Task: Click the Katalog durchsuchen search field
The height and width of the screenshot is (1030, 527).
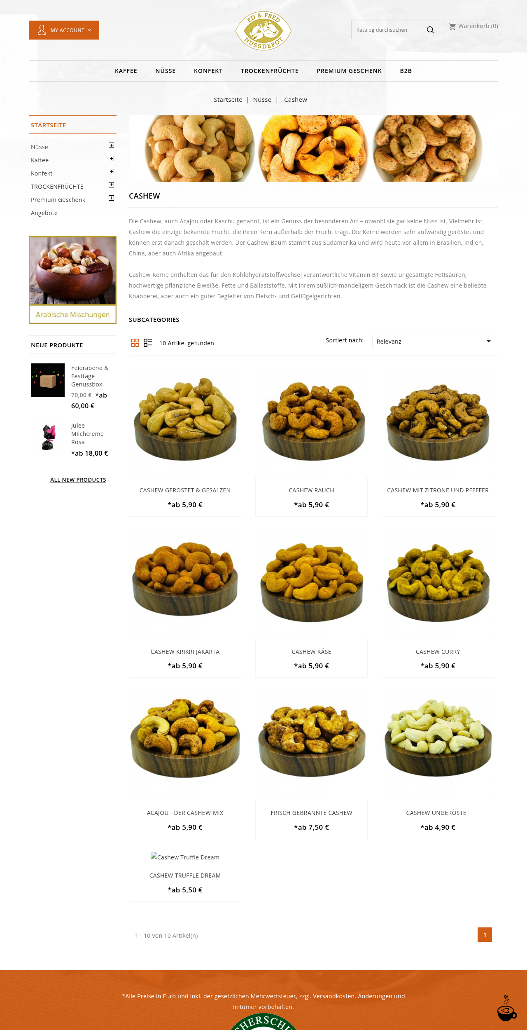Action: tap(387, 30)
